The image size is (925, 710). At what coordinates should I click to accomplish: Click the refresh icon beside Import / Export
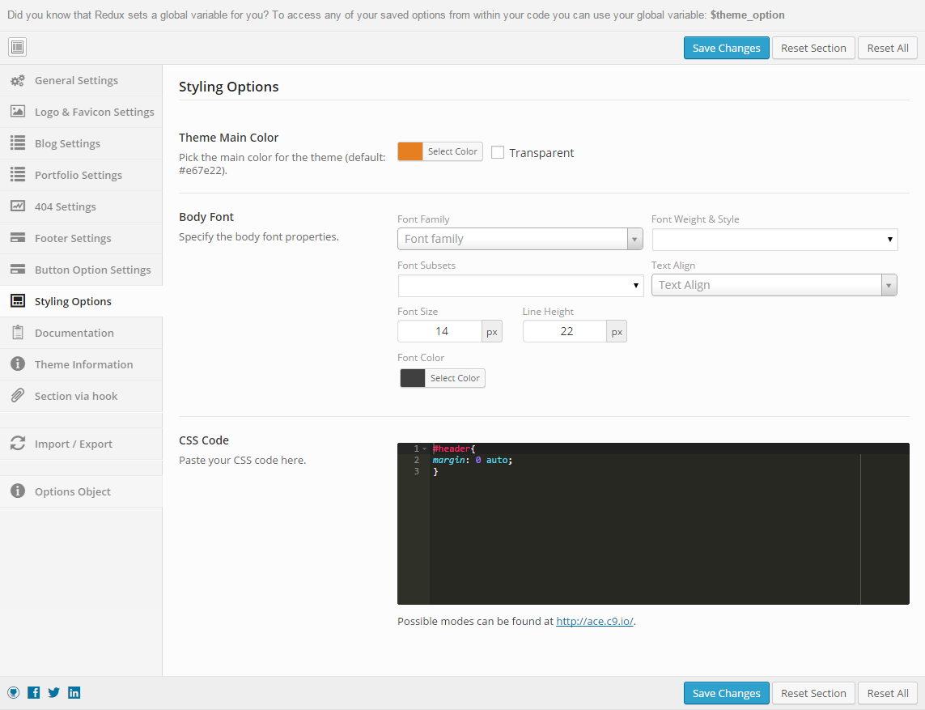click(x=18, y=443)
